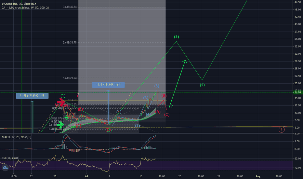Select the big red arrow near green wave (1)
This screenshot has width=303, height=179.
pos(61,102)
